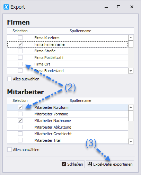Click the save icon on Excel export button

pos(90,164)
